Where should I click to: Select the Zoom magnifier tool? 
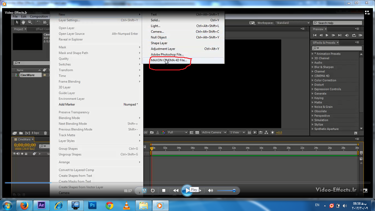pyautogui.click(x=30, y=22)
